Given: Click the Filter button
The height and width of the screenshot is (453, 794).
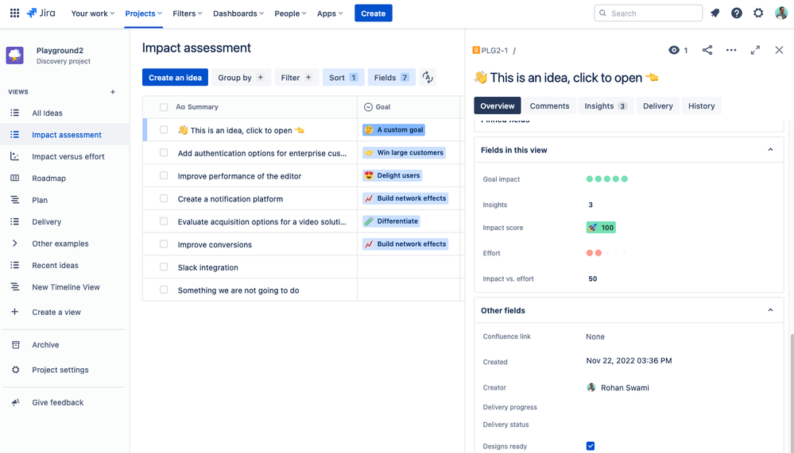Looking at the screenshot, I should coord(296,78).
